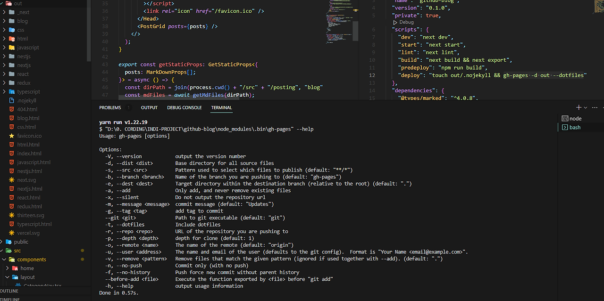Image resolution: width=604 pixels, height=301 pixels.
Task: Click 'yarn run v1.22.19' in terminal
Action: click(x=123, y=122)
